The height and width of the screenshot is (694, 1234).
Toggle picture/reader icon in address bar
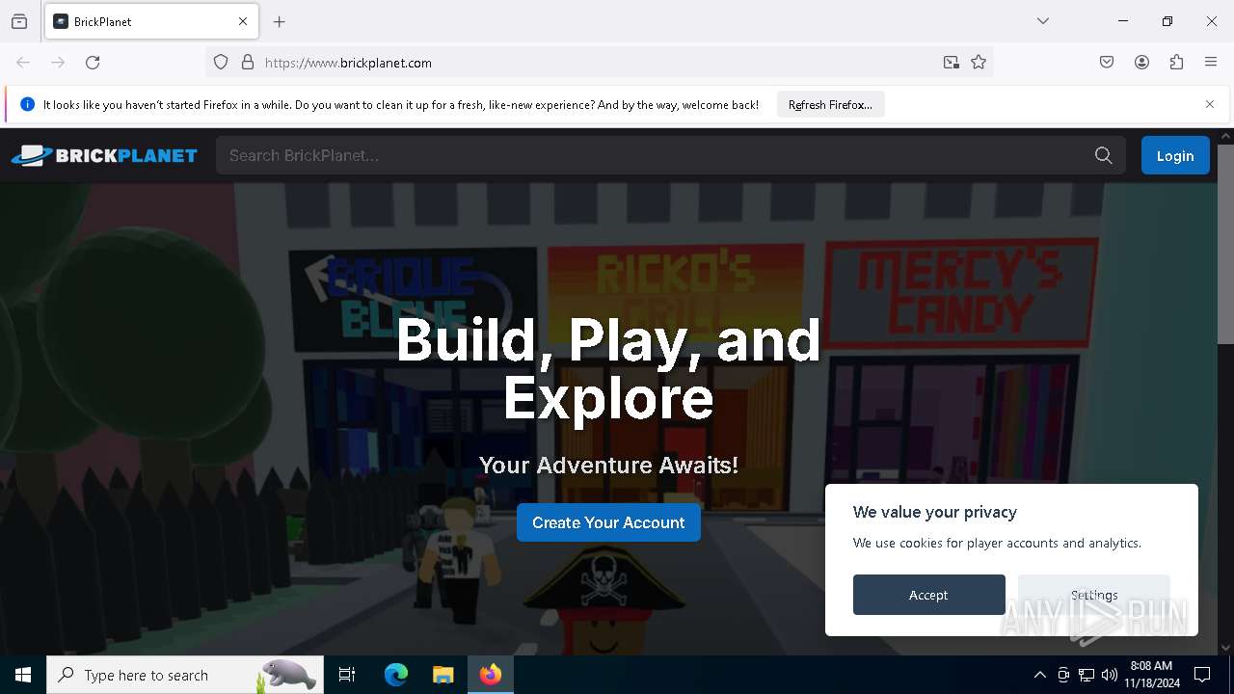pos(952,63)
